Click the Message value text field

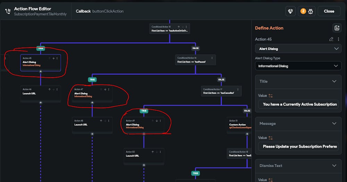coord(298,146)
